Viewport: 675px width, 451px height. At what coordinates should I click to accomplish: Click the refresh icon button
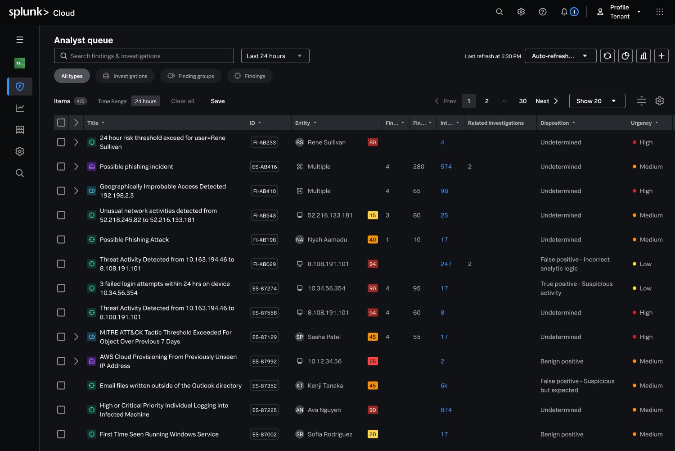pyautogui.click(x=607, y=56)
